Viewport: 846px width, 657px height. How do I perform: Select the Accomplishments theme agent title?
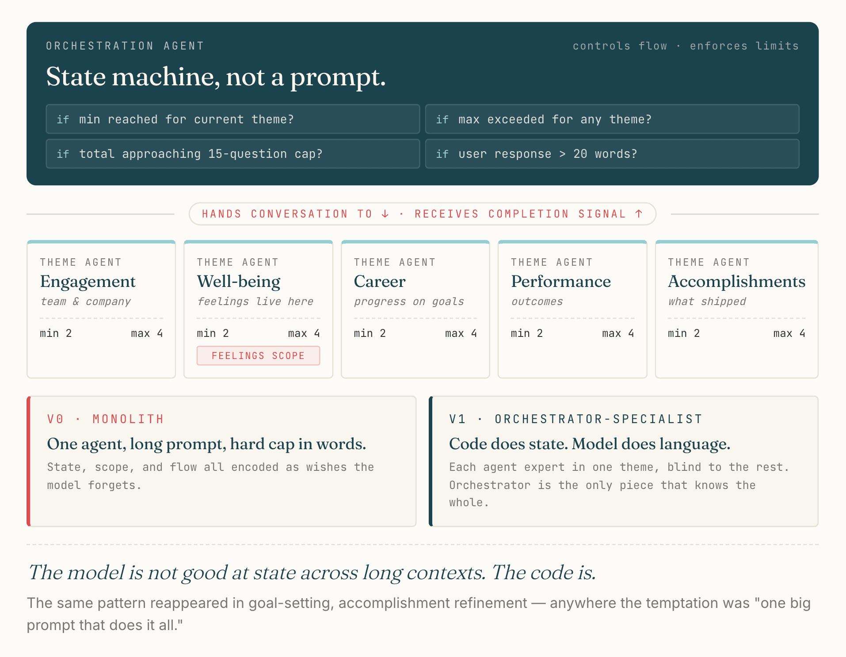point(736,282)
